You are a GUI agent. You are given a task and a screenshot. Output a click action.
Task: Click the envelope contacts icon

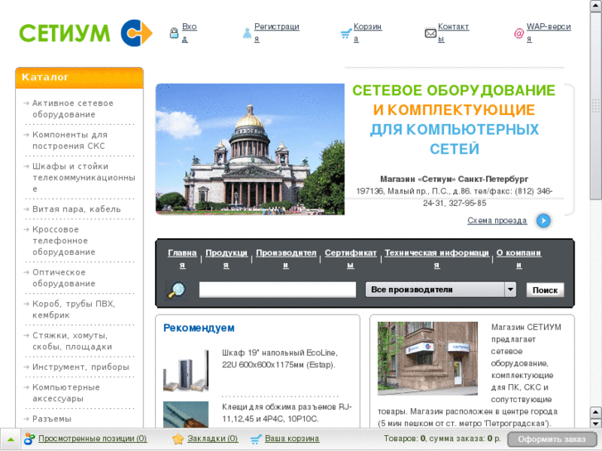click(x=431, y=33)
